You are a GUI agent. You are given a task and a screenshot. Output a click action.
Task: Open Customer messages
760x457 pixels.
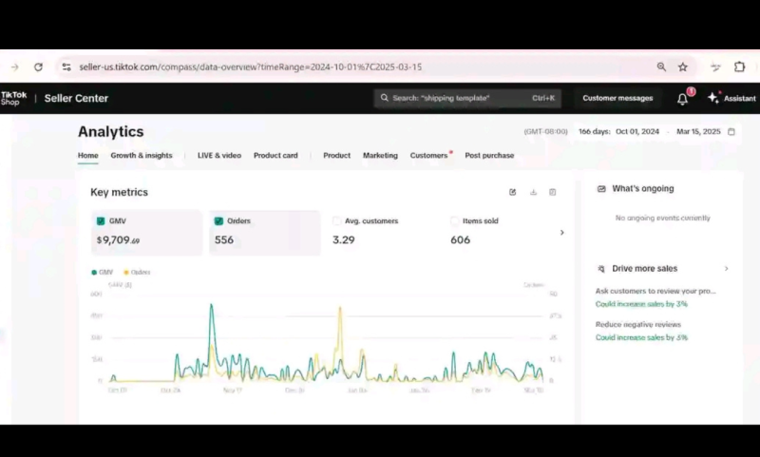click(x=617, y=98)
